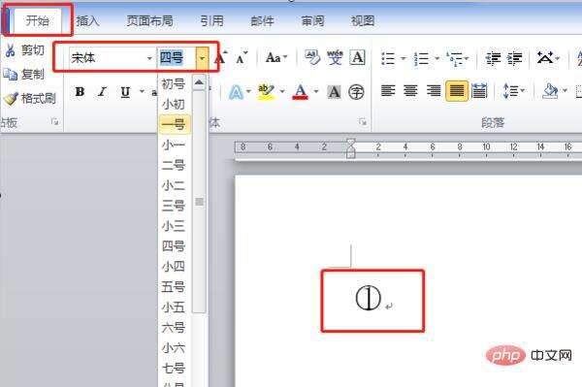Open the 页面布局 ribbon tab
582x387 pixels.
pos(150,20)
